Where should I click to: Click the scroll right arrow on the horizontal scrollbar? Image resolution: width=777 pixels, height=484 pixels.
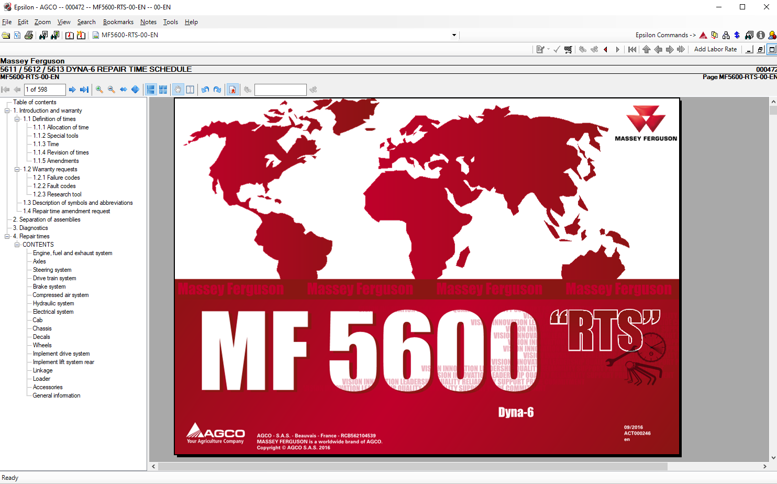coord(764,466)
